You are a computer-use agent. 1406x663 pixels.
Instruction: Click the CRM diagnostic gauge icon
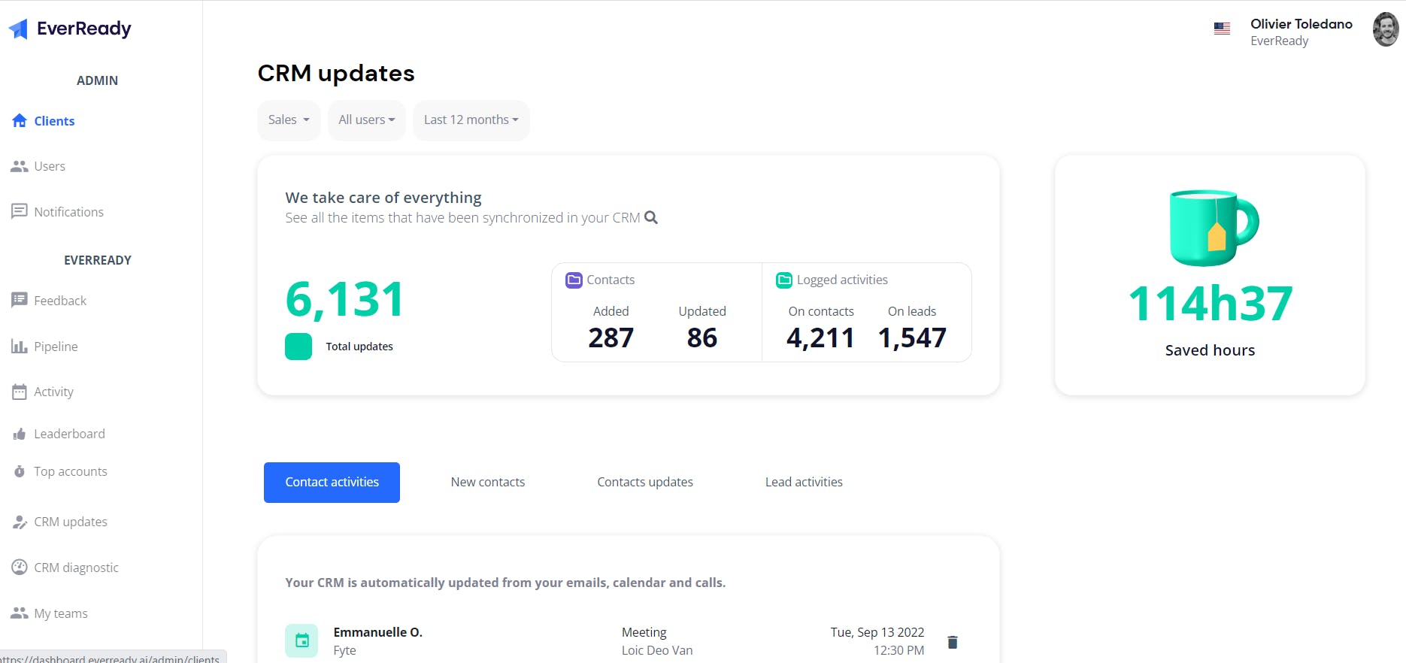(x=20, y=568)
